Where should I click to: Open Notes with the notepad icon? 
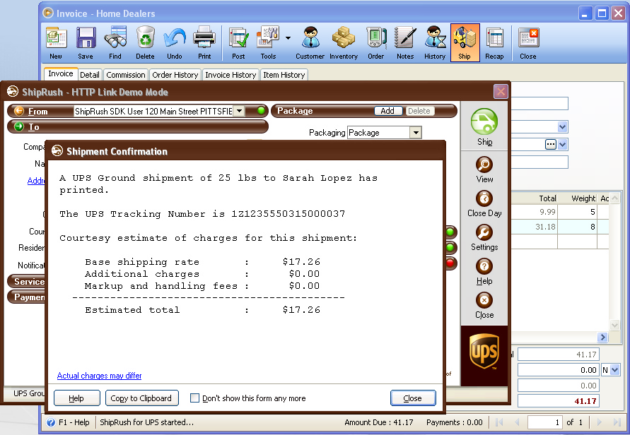405,43
